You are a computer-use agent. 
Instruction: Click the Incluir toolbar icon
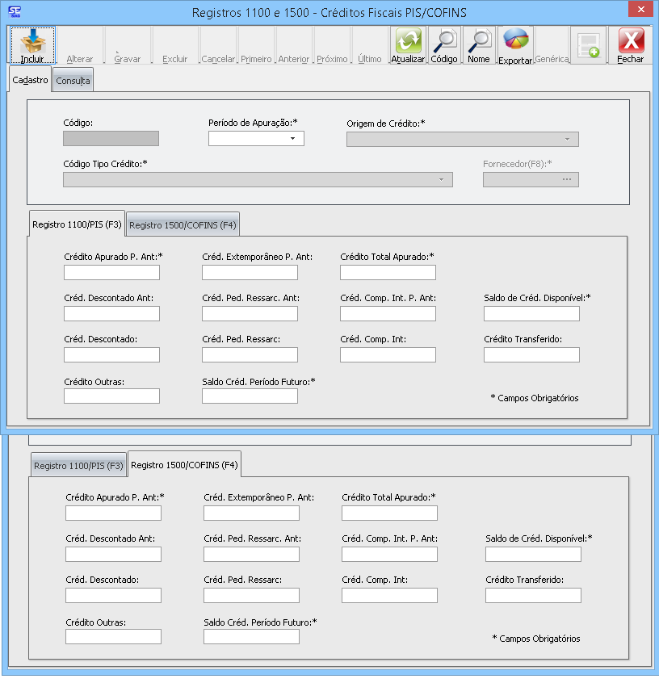pyautogui.click(x=32, y=45)
